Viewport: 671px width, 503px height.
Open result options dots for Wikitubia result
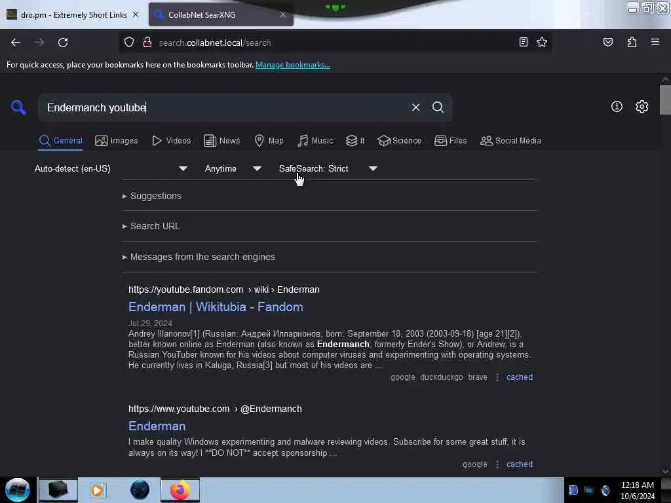(497, 377)
